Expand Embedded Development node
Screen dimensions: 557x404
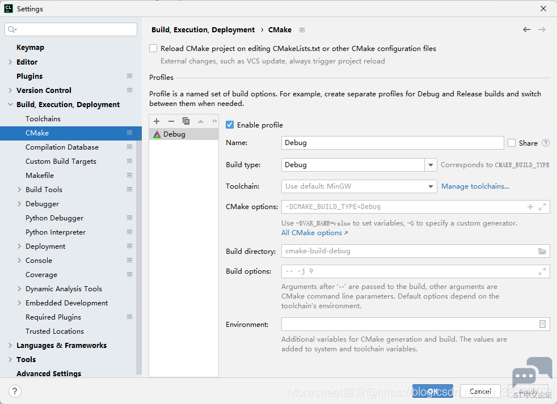(x=19, y=303)
